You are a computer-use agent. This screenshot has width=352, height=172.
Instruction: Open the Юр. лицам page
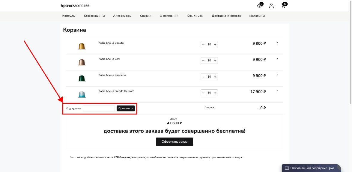point(195,16)
